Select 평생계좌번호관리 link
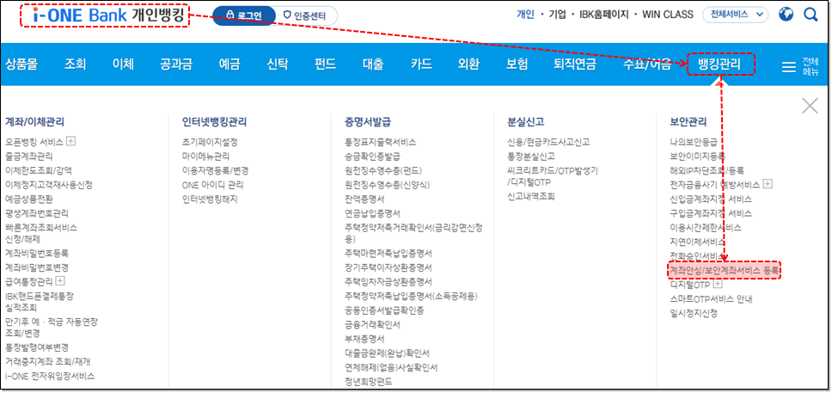 37,213
